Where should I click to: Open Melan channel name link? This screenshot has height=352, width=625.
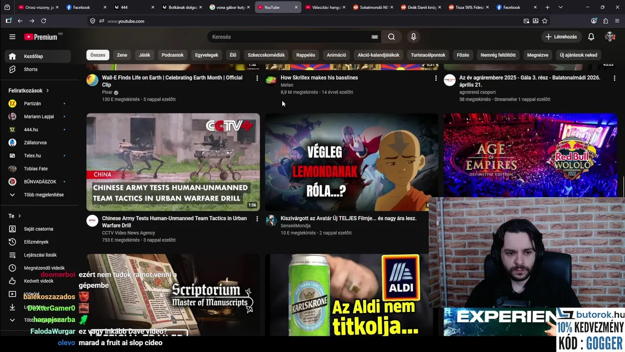(287, 85)
